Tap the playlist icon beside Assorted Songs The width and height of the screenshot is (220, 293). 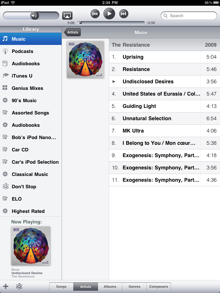coord(5,112)
